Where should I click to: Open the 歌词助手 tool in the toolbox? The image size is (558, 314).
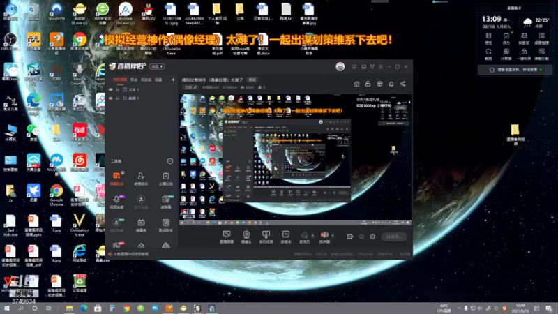(x=166, y=225)
